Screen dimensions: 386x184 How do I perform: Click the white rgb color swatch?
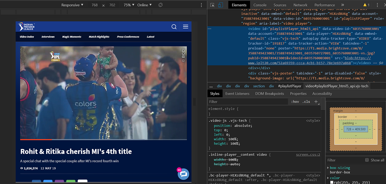[x=332, y=182]
